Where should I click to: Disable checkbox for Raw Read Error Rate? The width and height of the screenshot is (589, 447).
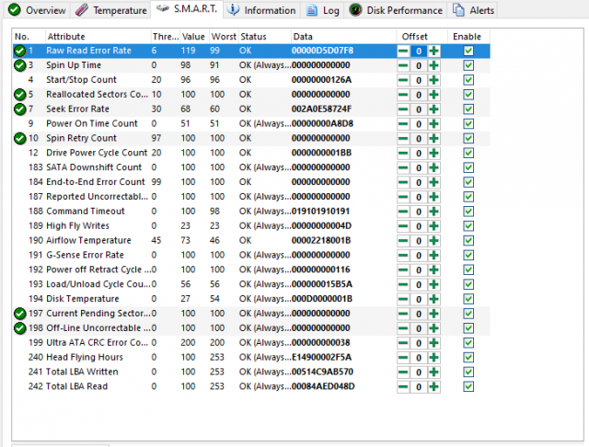tap(468, 51)
